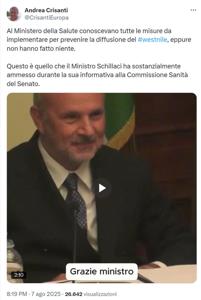Click the paragraph mentioning Ministro Schillaci
The width and height of the screenshot is (201, 300).
[97, 75]
